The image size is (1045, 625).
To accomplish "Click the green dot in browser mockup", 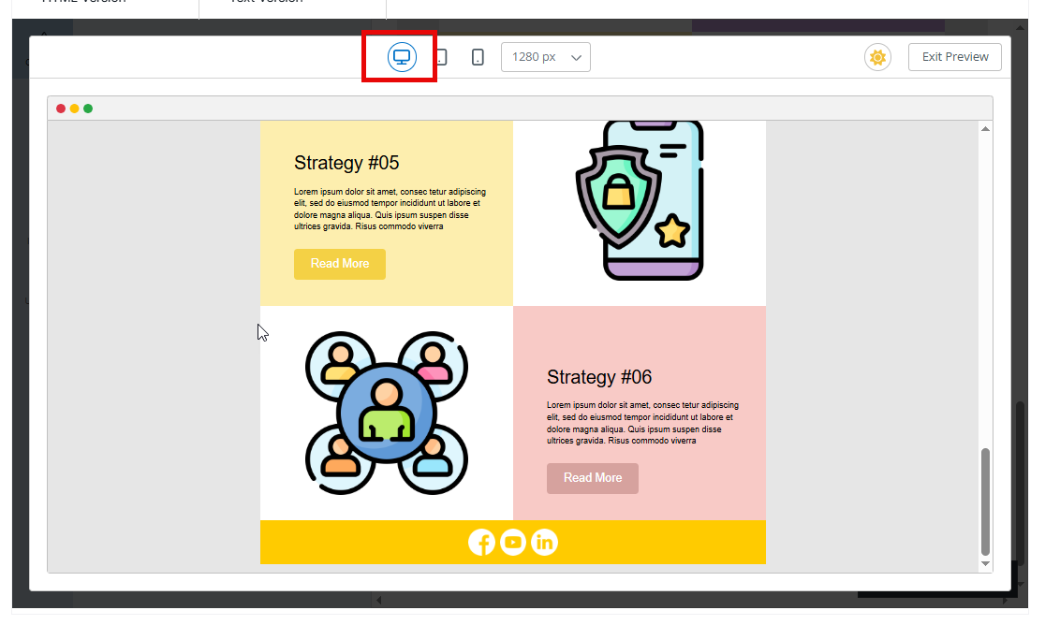I will [88, 109].
